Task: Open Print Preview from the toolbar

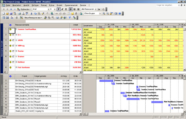Action: (23, 14)
